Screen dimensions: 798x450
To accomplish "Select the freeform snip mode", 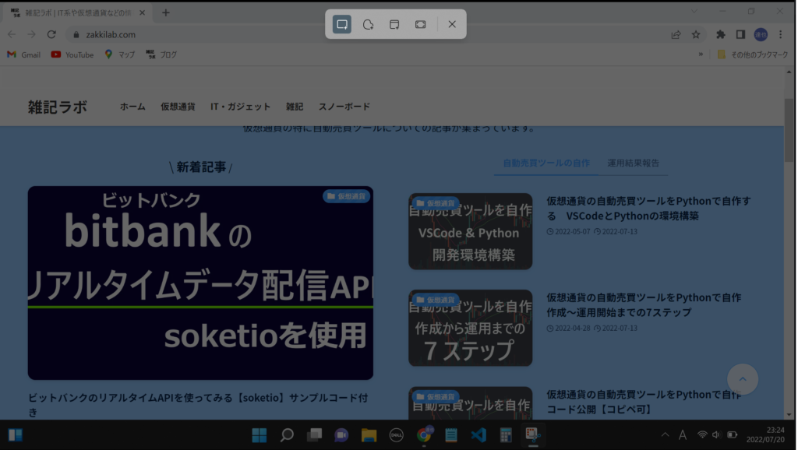I will [x=368, y=24].
